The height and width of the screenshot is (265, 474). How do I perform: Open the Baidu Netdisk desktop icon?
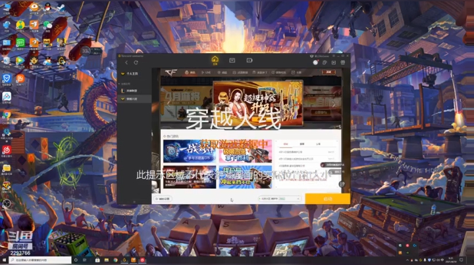click(7, 97)
